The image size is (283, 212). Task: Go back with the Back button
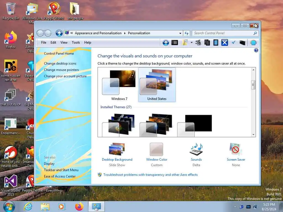(40, 33)
